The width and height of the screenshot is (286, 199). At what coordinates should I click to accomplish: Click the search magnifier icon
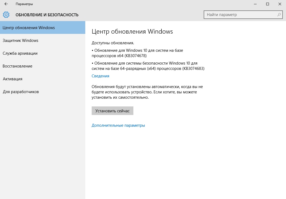tap(279, 15)
